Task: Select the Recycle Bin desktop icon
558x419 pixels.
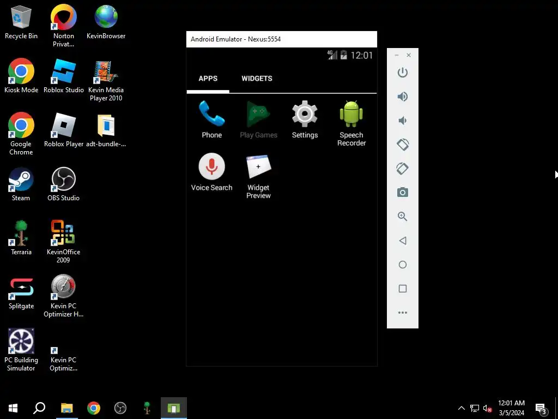Action: [21, 22]
